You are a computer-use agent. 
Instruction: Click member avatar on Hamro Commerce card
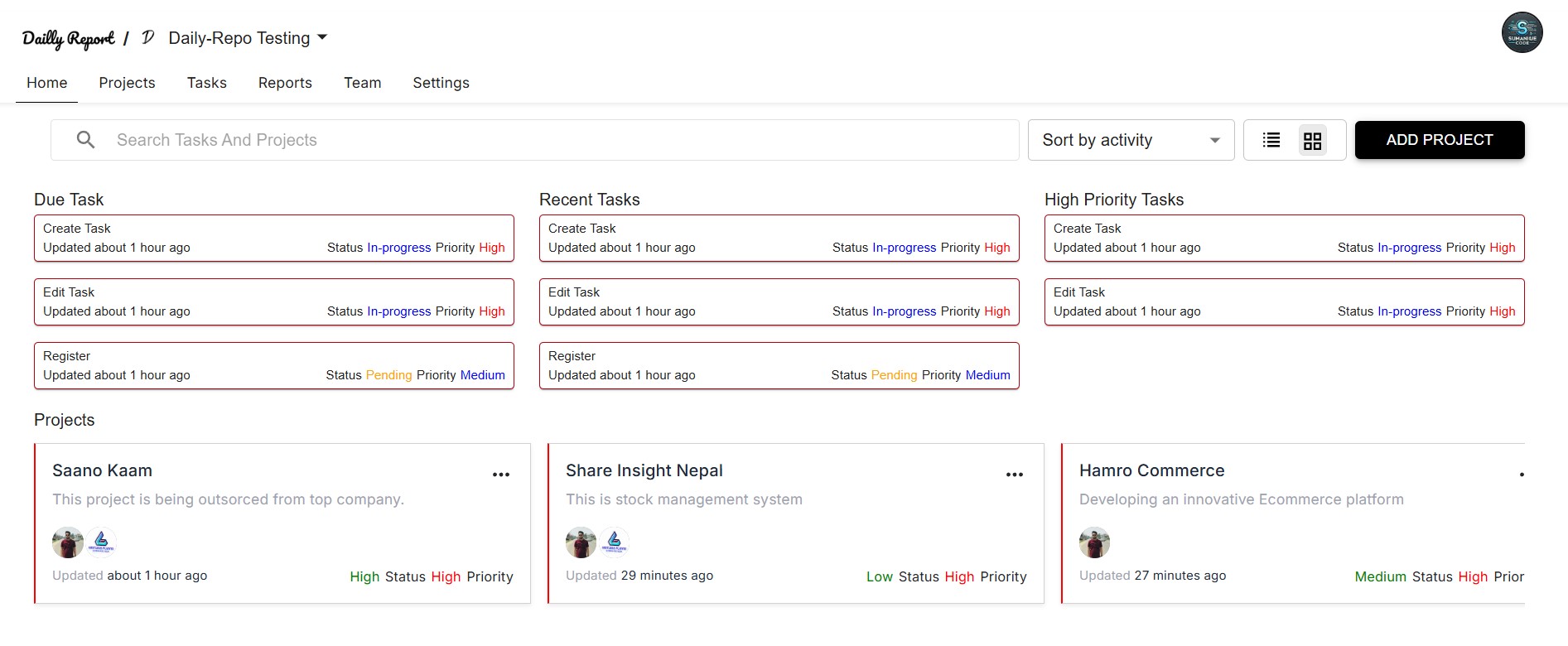tap(1094, 542)
